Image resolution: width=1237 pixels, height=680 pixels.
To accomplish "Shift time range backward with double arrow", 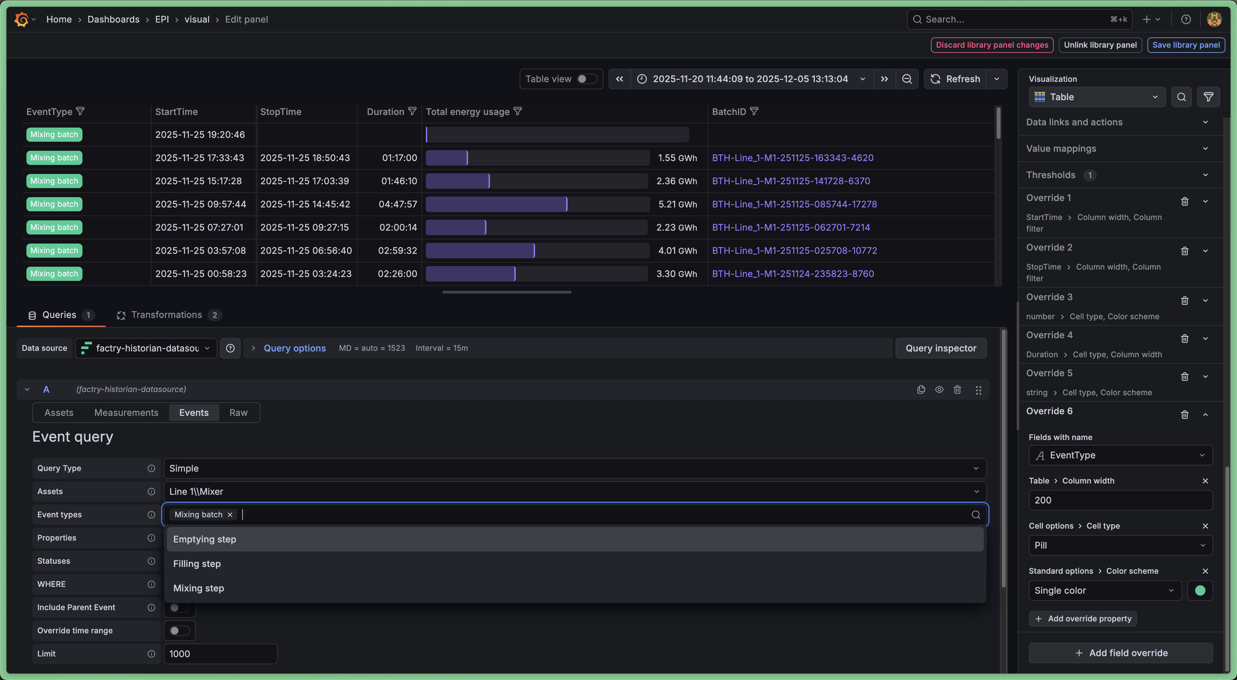I will [619, 79].
